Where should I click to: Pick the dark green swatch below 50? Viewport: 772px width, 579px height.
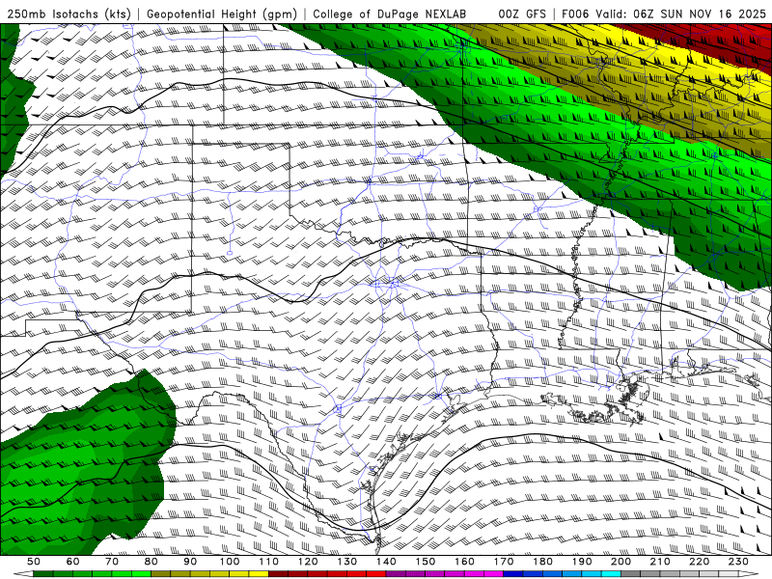pyautogui.click(x=43, y=574)
